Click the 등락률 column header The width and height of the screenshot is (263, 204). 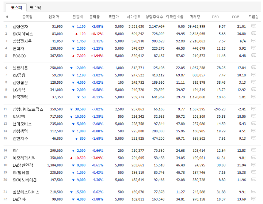pyautogui.click(x=95, y=17)
